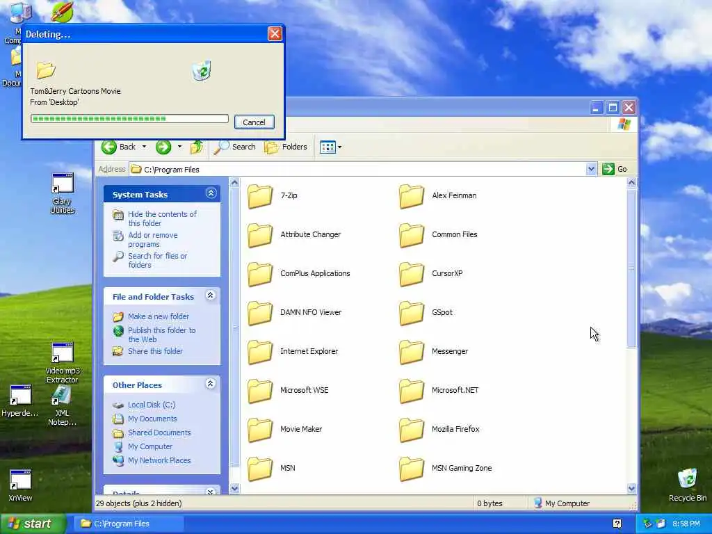The height and width of the screenshot is (534, 712).
Task: Click the file list scroll up arrow
Action: (631, 183)
